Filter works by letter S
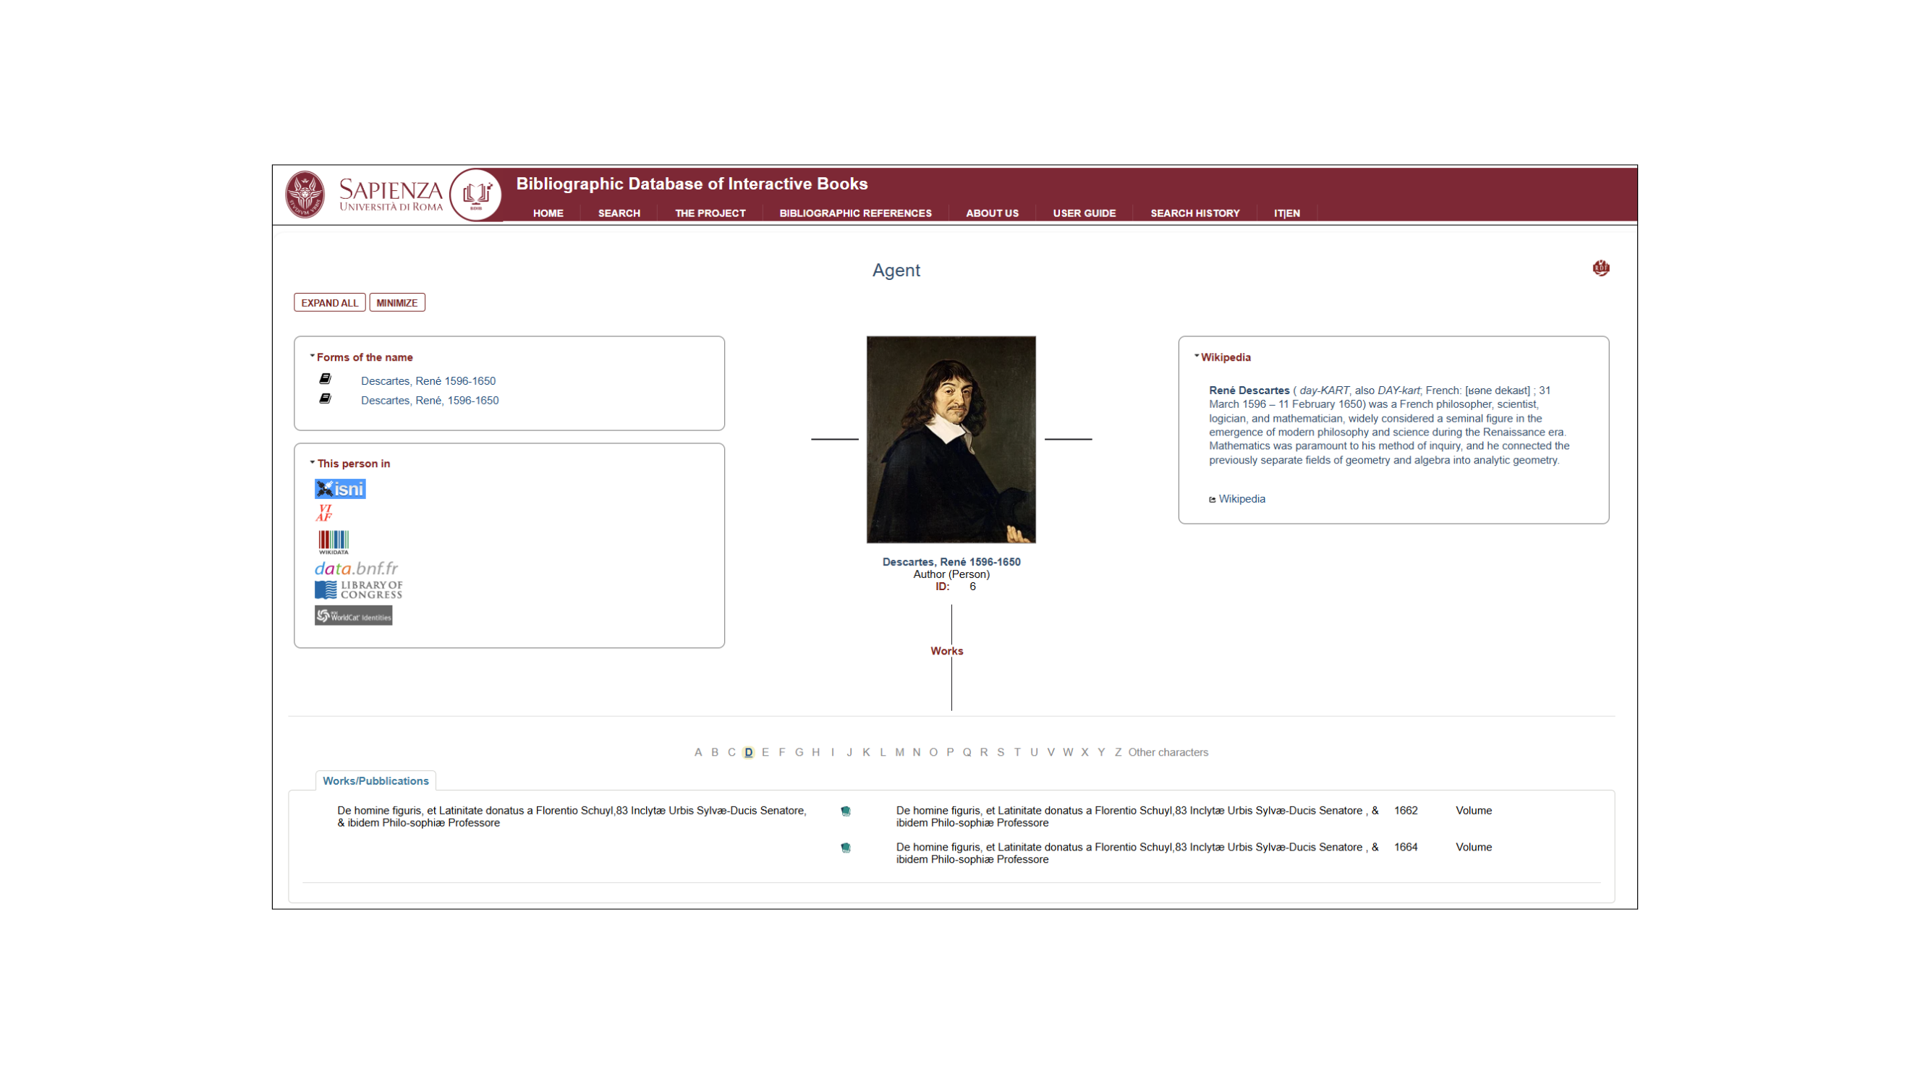1910x1074 pixels. click(x=1001, y=752)
